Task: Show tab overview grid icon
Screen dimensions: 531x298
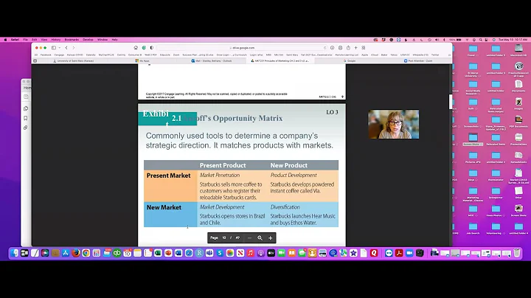Action: [364, 48]
